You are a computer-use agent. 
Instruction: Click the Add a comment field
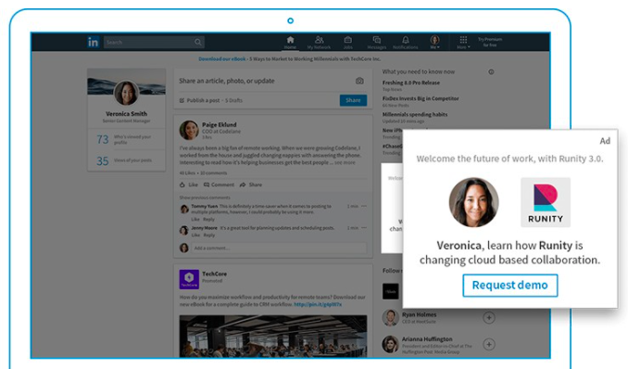(x=279, y=248)
